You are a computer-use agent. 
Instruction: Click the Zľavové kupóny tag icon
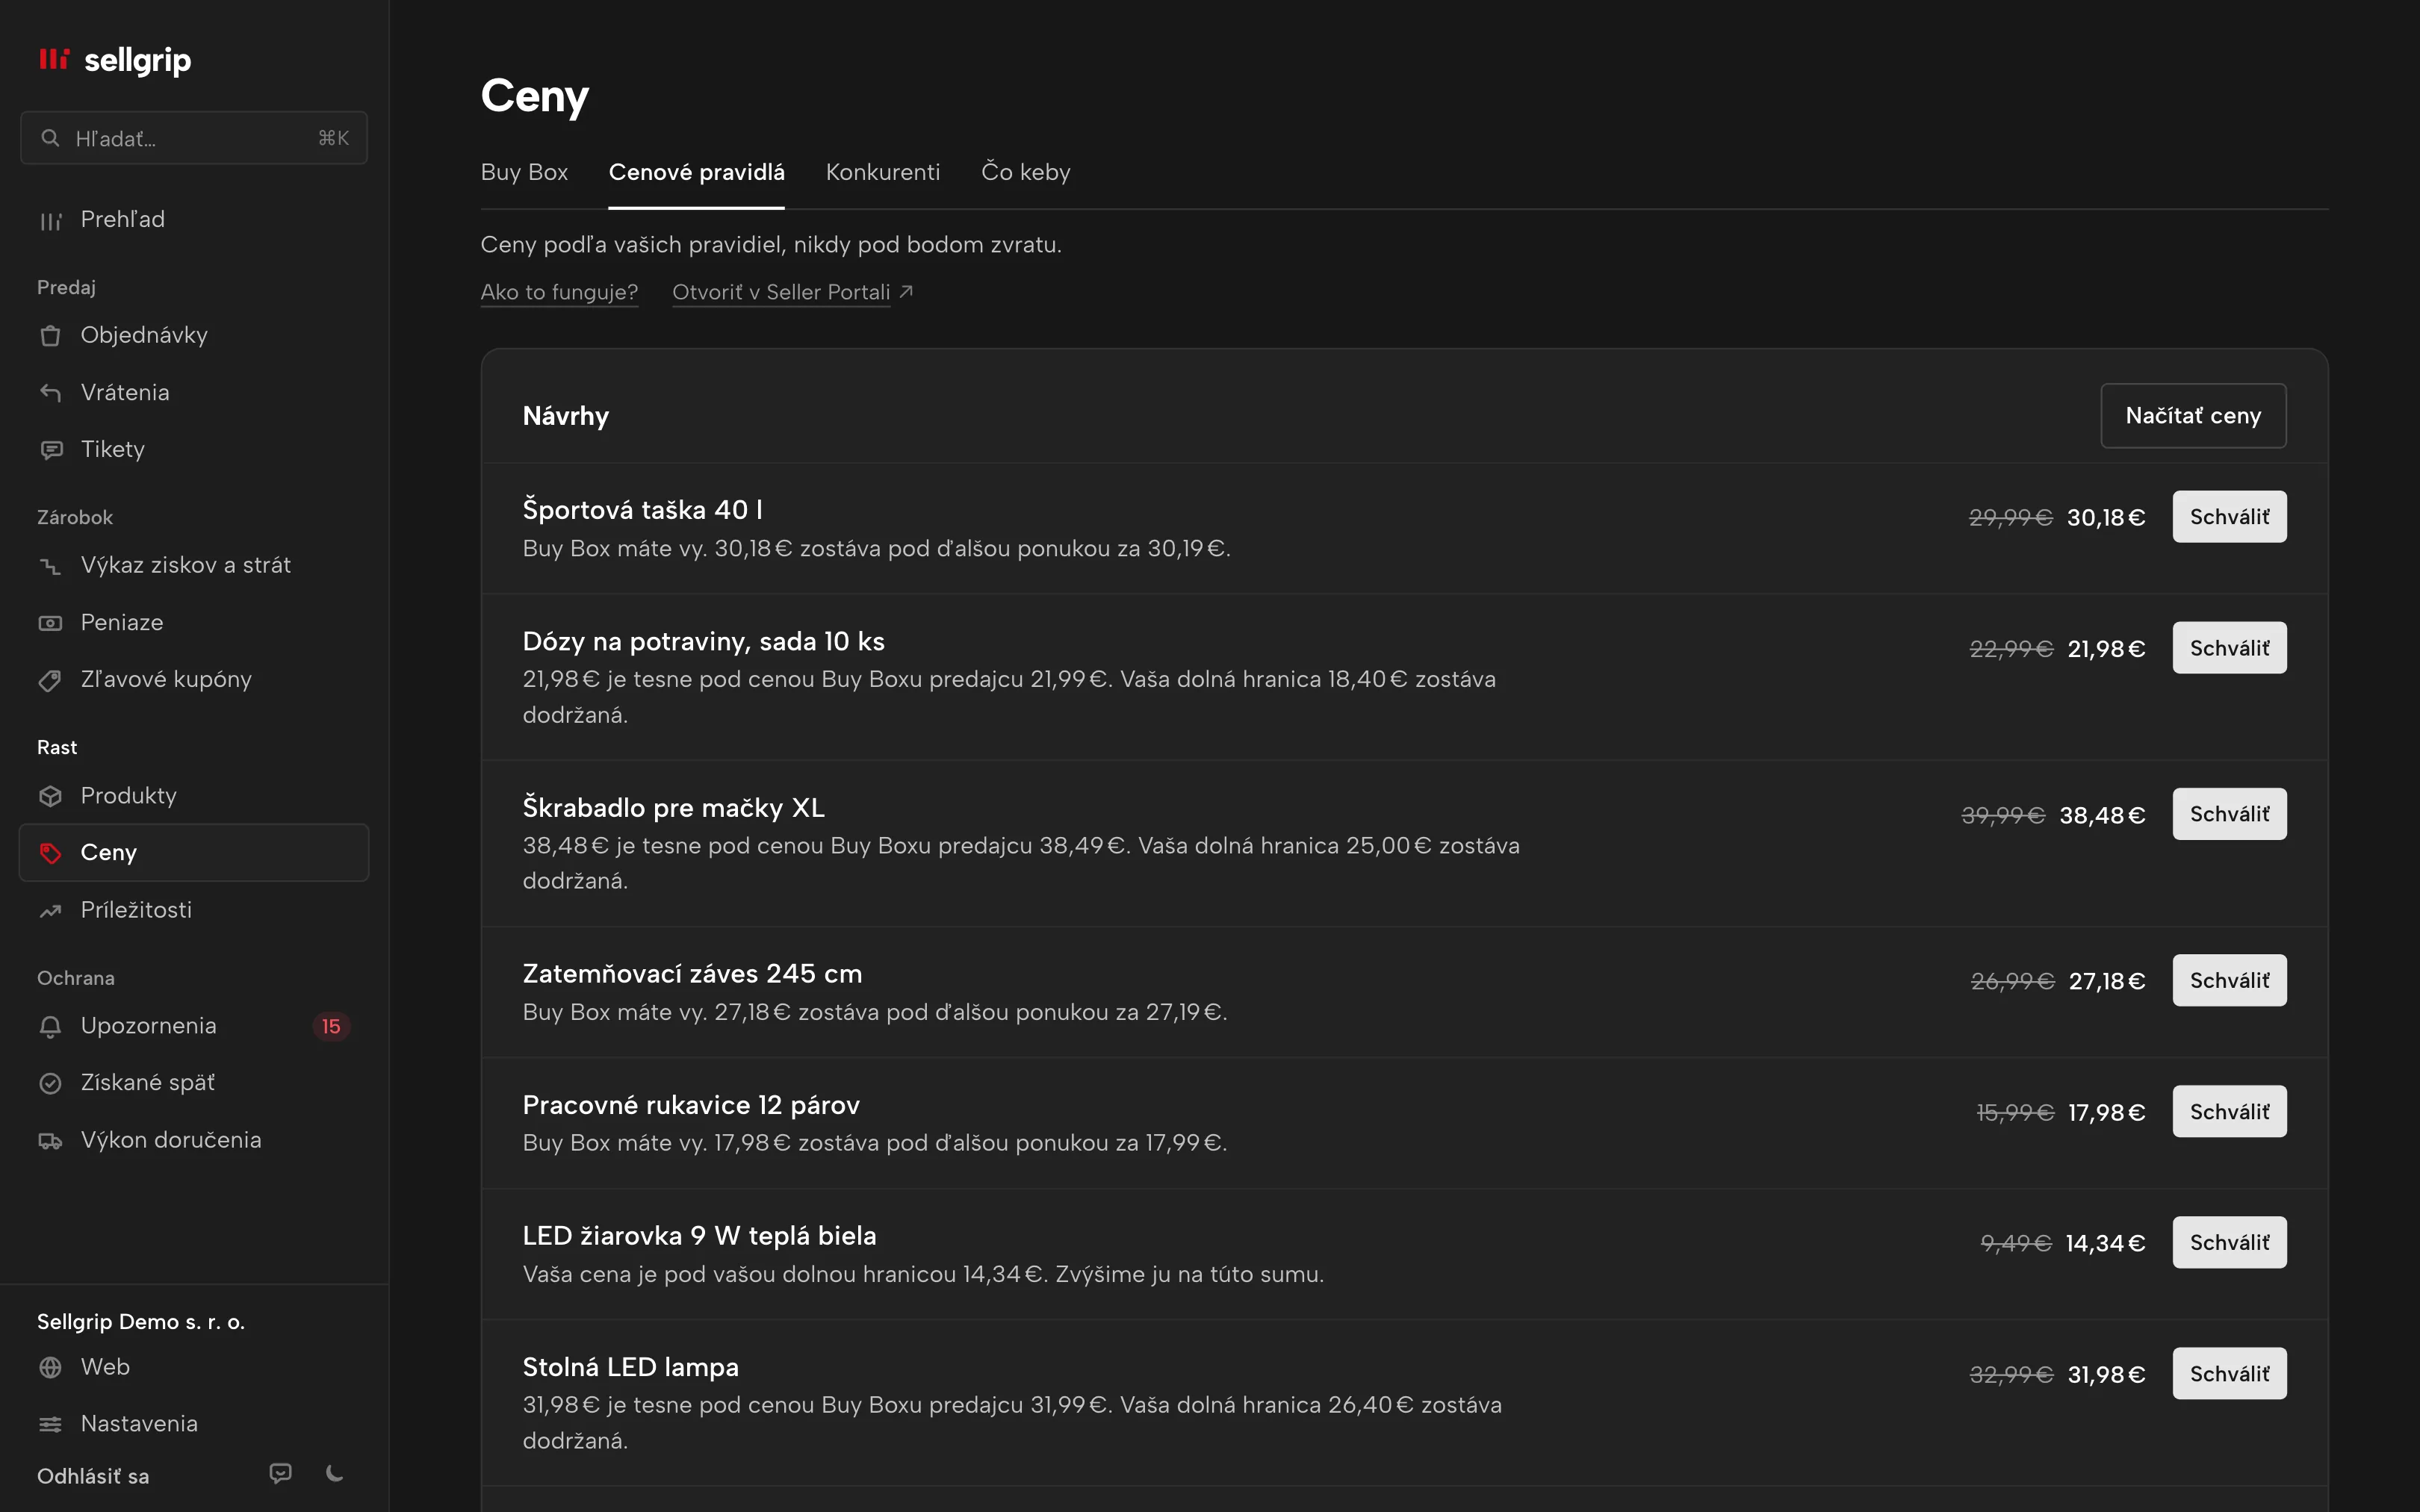click(50, 680)
